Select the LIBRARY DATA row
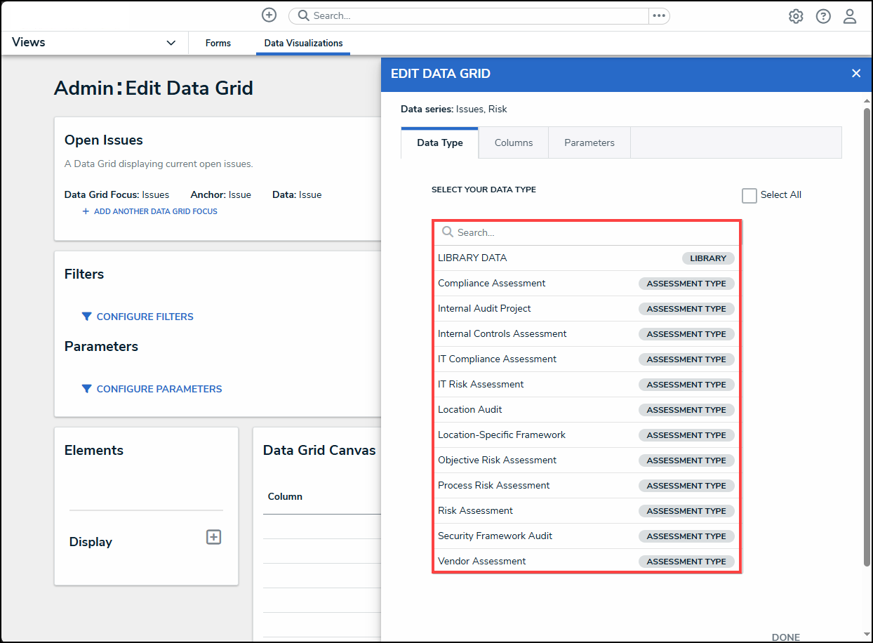This screenshot has height=643, width=873. tap(472, 258)
